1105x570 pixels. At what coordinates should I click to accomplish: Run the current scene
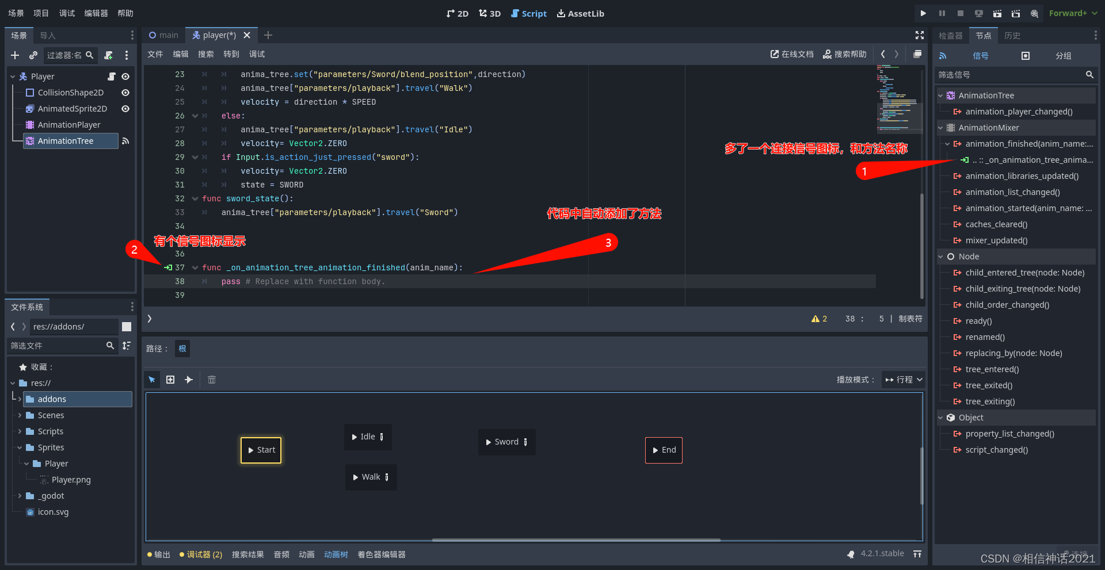(997, 13)
